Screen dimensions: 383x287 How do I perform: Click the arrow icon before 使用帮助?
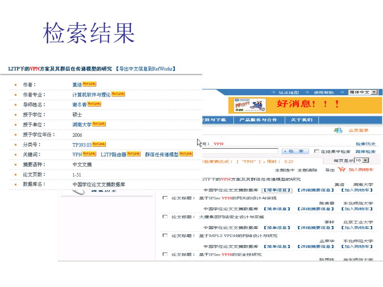click(x=307, y=92)
